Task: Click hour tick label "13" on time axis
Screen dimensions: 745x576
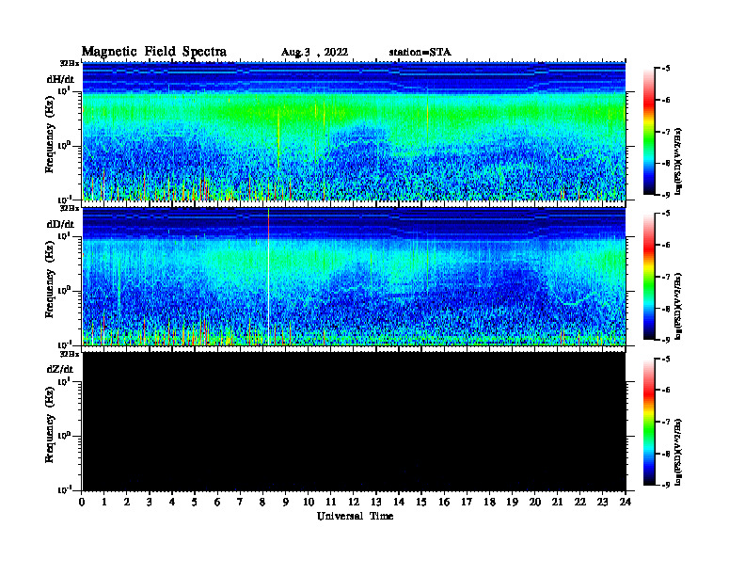Action: point(376,502)
